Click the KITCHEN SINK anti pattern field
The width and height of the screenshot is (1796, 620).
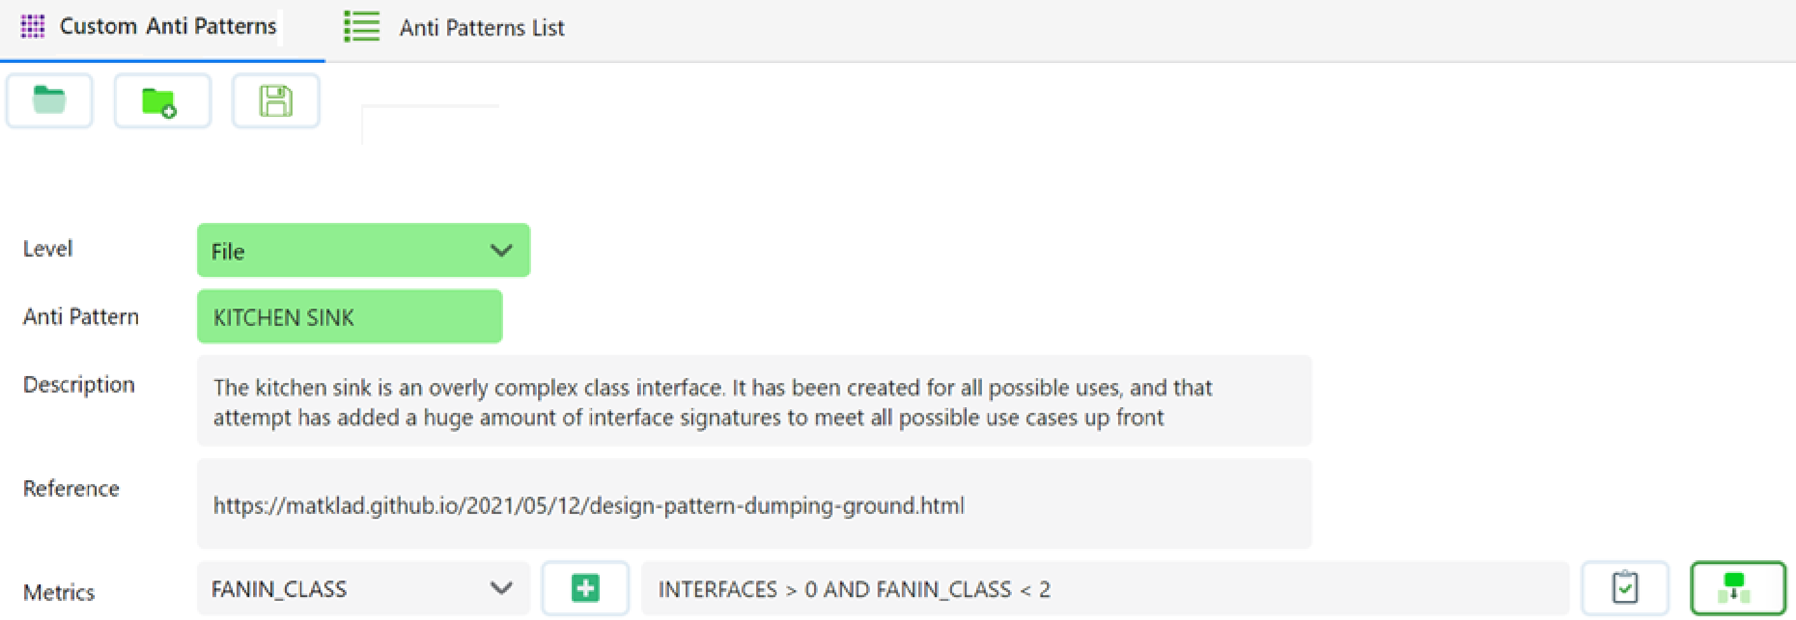(349, 317)
